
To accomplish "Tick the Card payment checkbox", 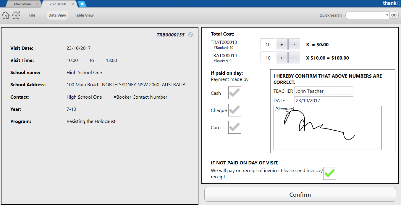I will [x=235, y=127].
